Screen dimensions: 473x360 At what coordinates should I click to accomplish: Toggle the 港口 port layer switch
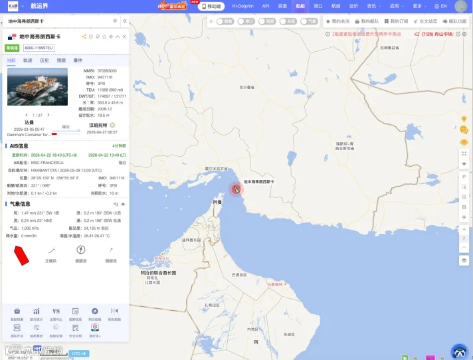[246, 21]
